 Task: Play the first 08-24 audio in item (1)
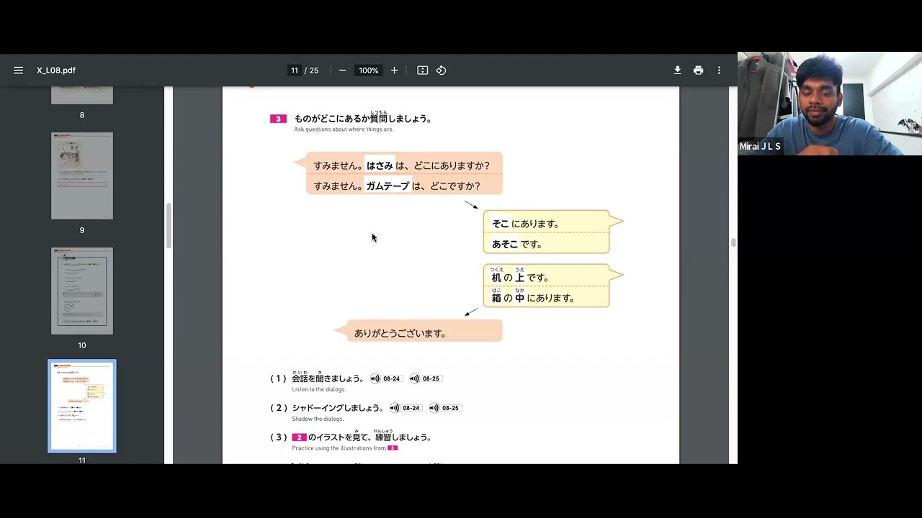(385, 378)
